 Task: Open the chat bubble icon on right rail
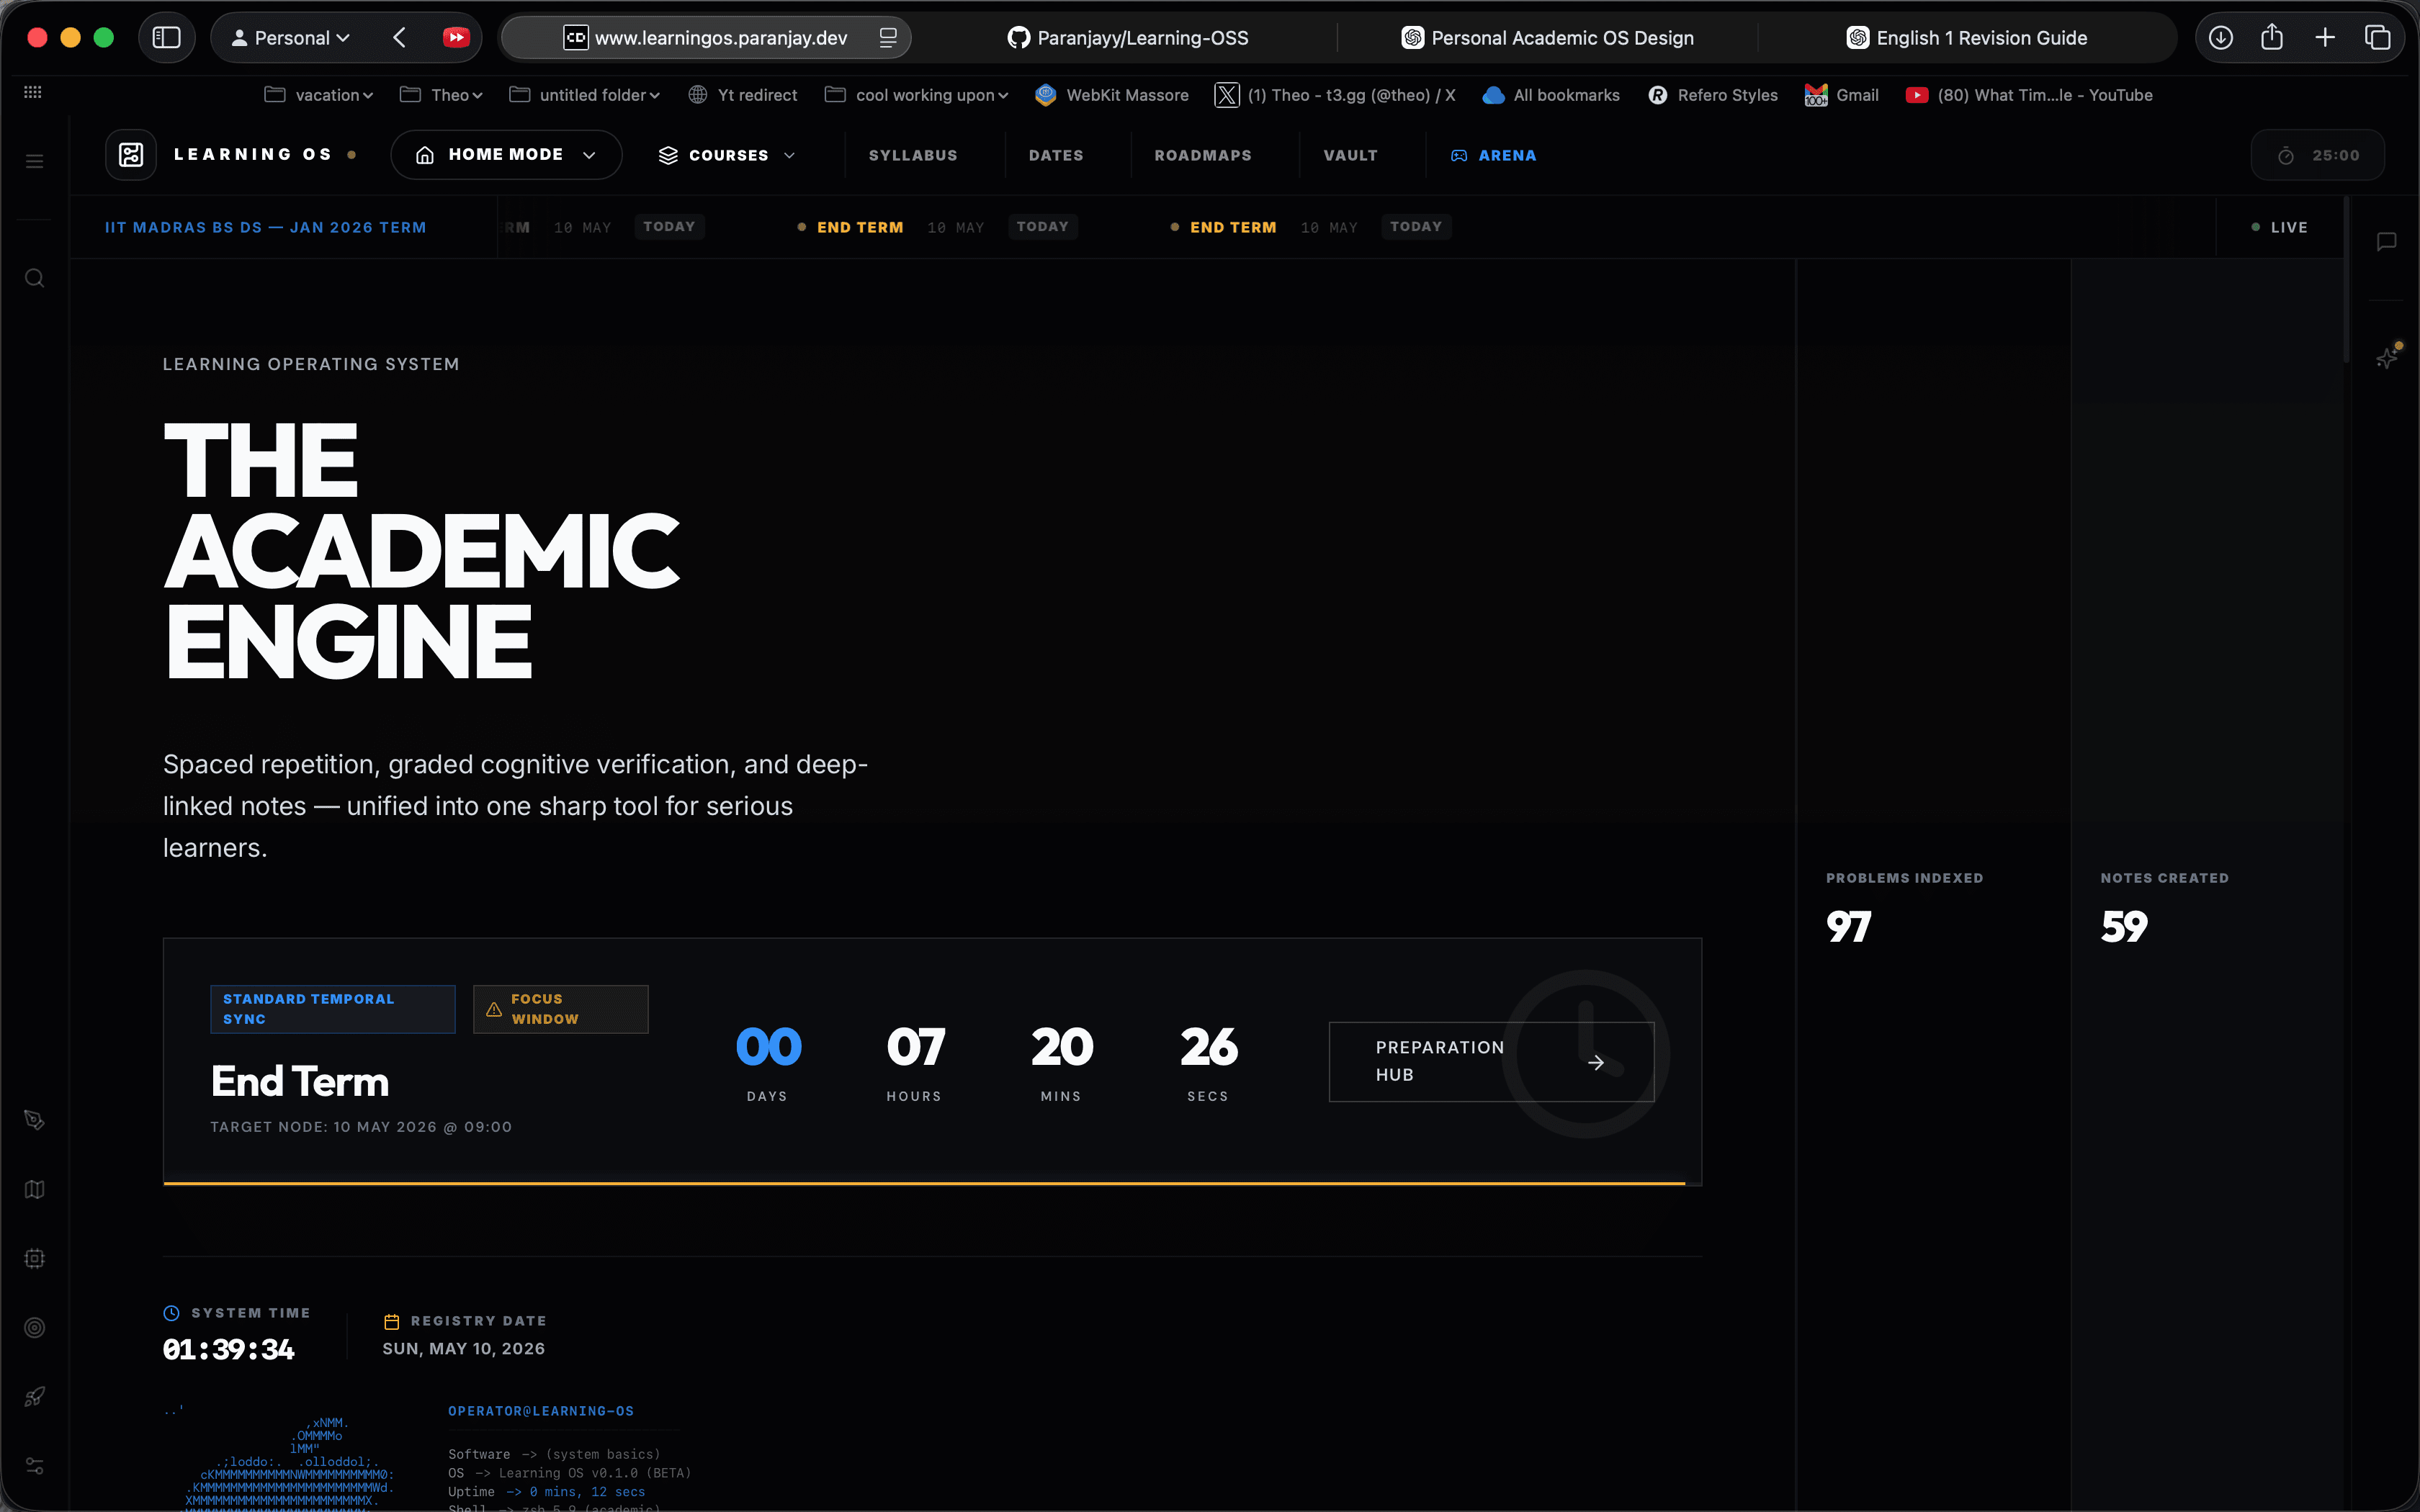2387,241
